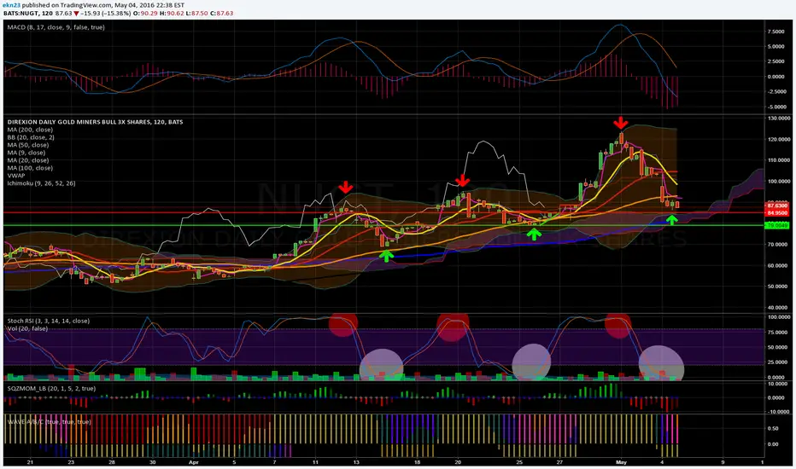Select the H:90.62 high price value
The height and width of the screenshot is (469, 796).
(171, 13)
